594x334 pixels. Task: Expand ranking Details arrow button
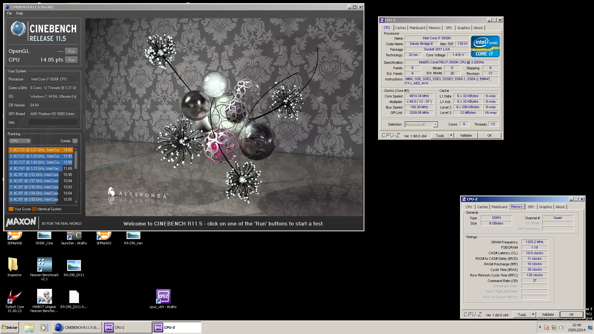point(75,141)
